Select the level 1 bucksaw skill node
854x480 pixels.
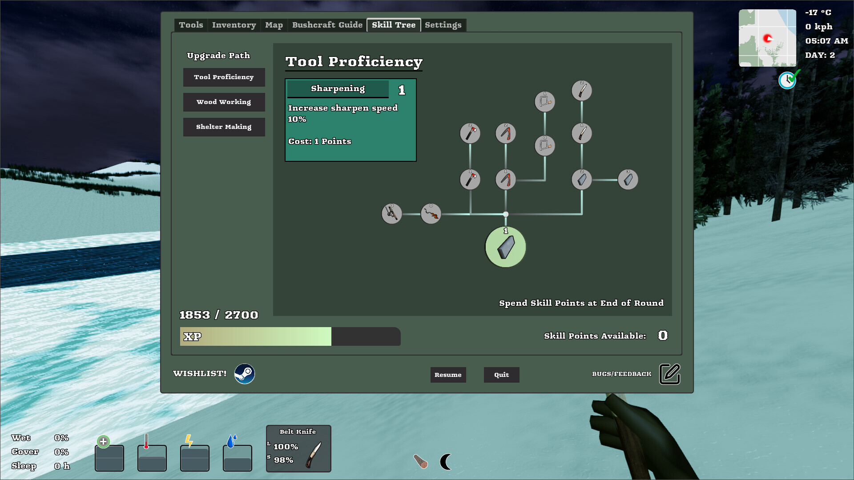pyautogui.click(x=545, y=102)
